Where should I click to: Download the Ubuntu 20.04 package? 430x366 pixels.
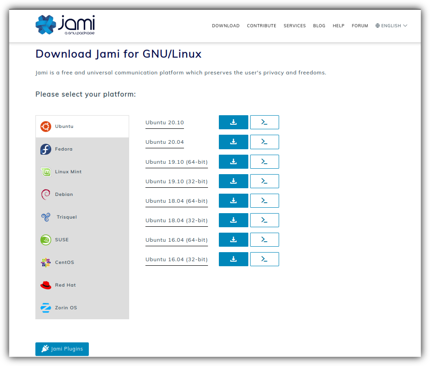tap(233, 142)
